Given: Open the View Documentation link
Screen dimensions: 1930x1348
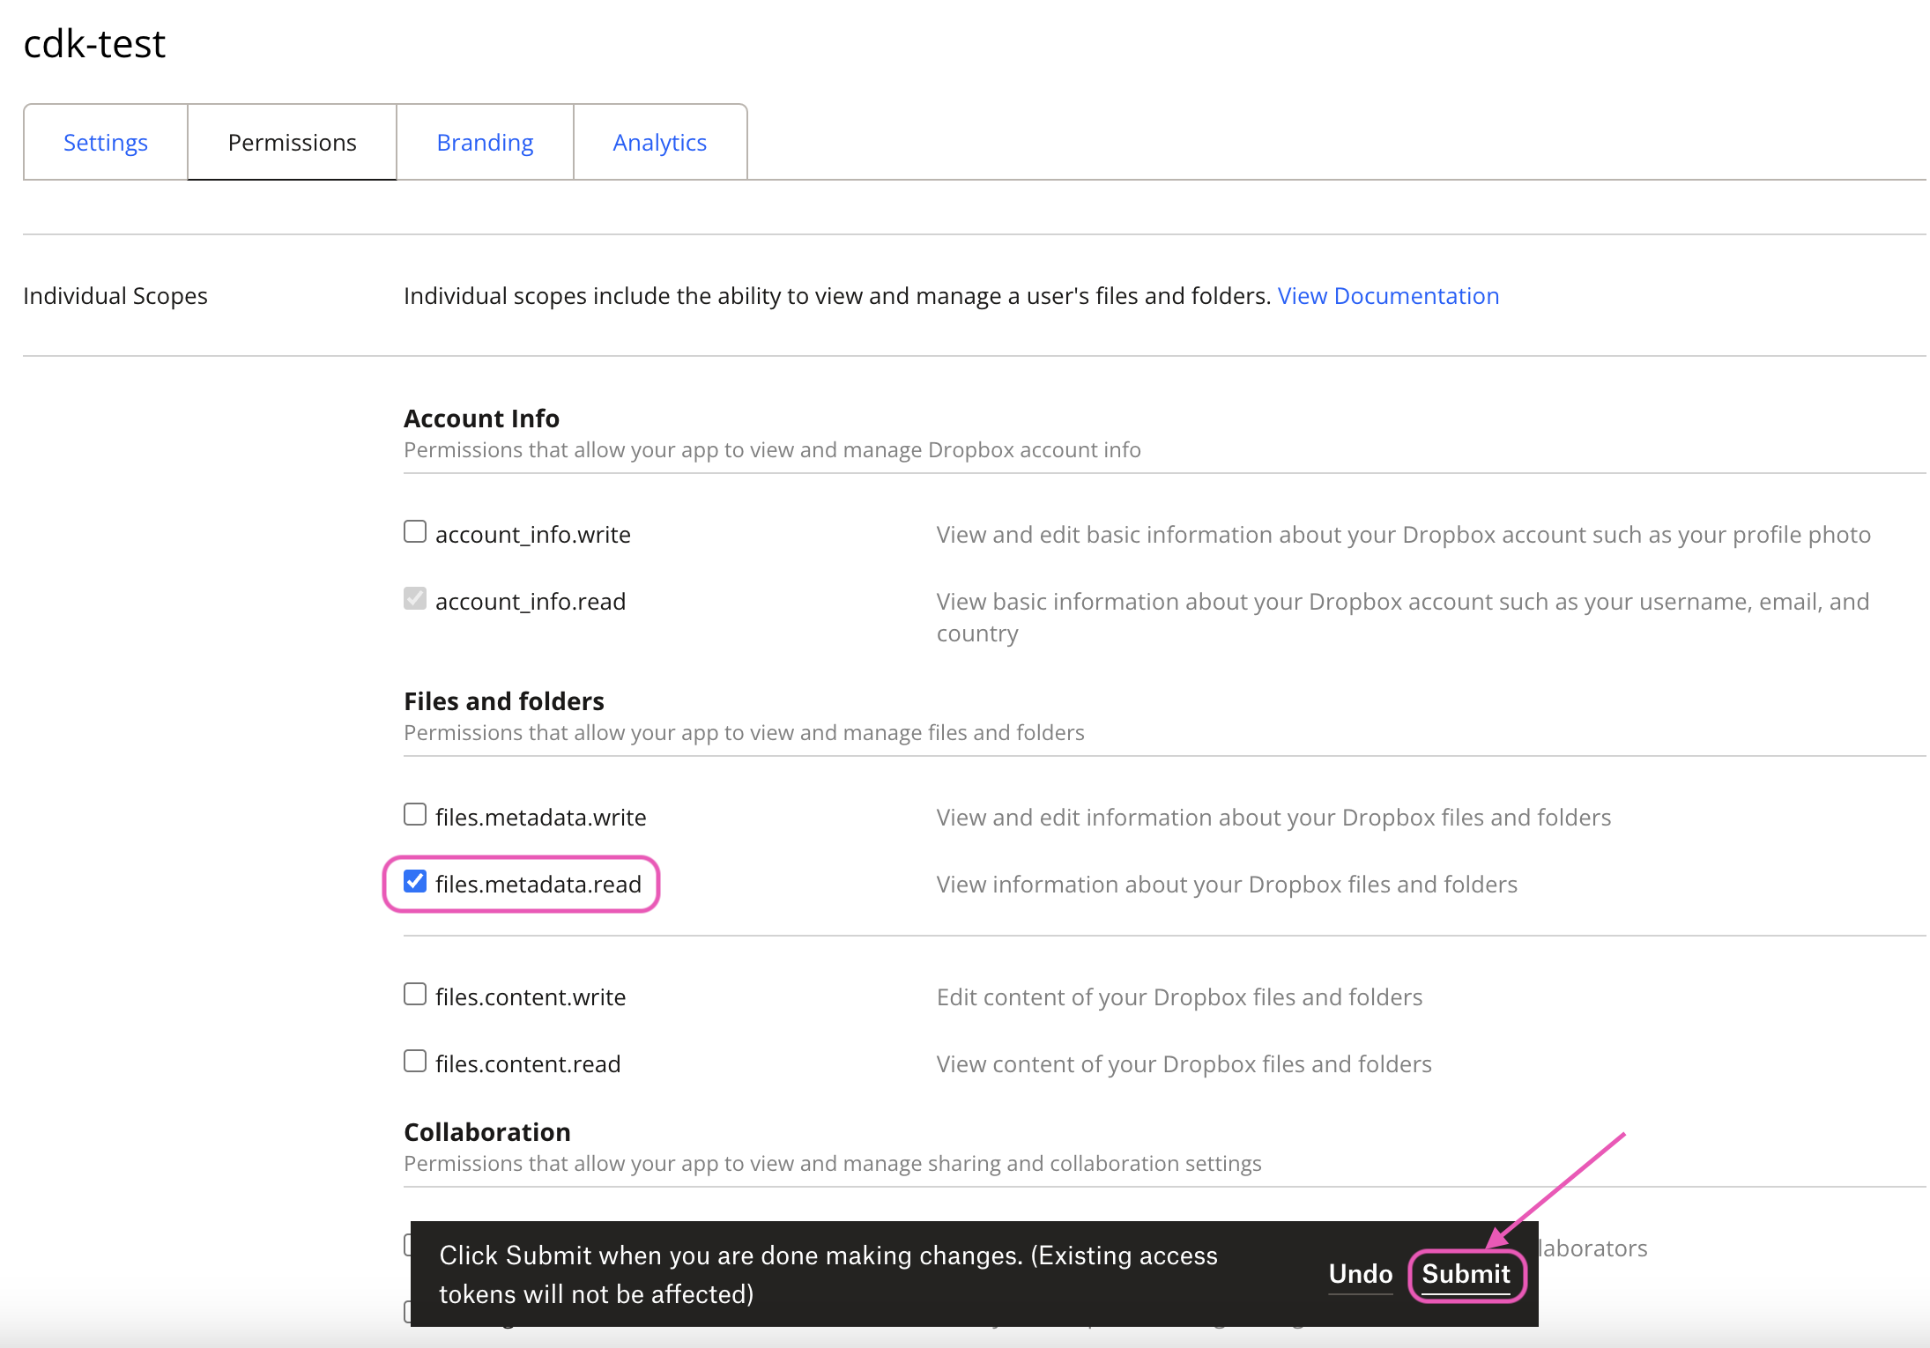Looking at the screenshot, I should (x=1386, y=295).
